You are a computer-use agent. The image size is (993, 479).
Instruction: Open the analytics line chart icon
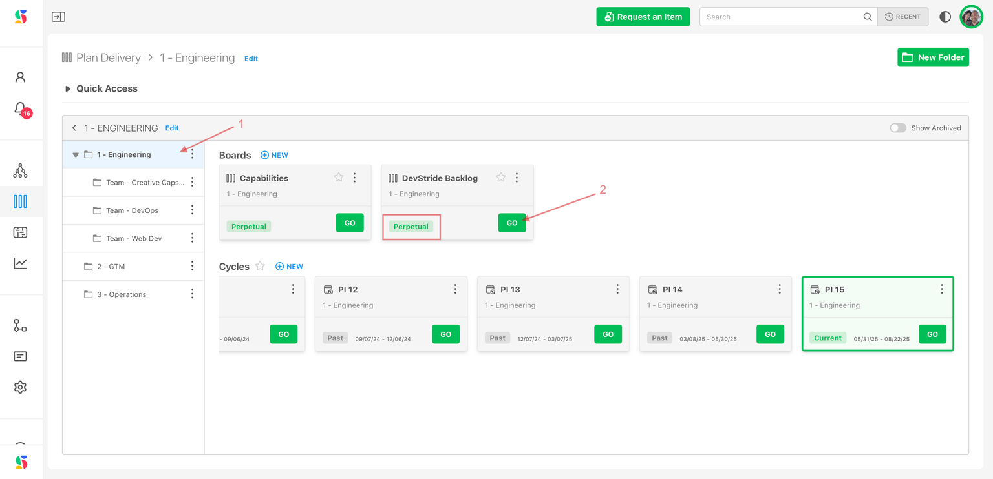20,263
